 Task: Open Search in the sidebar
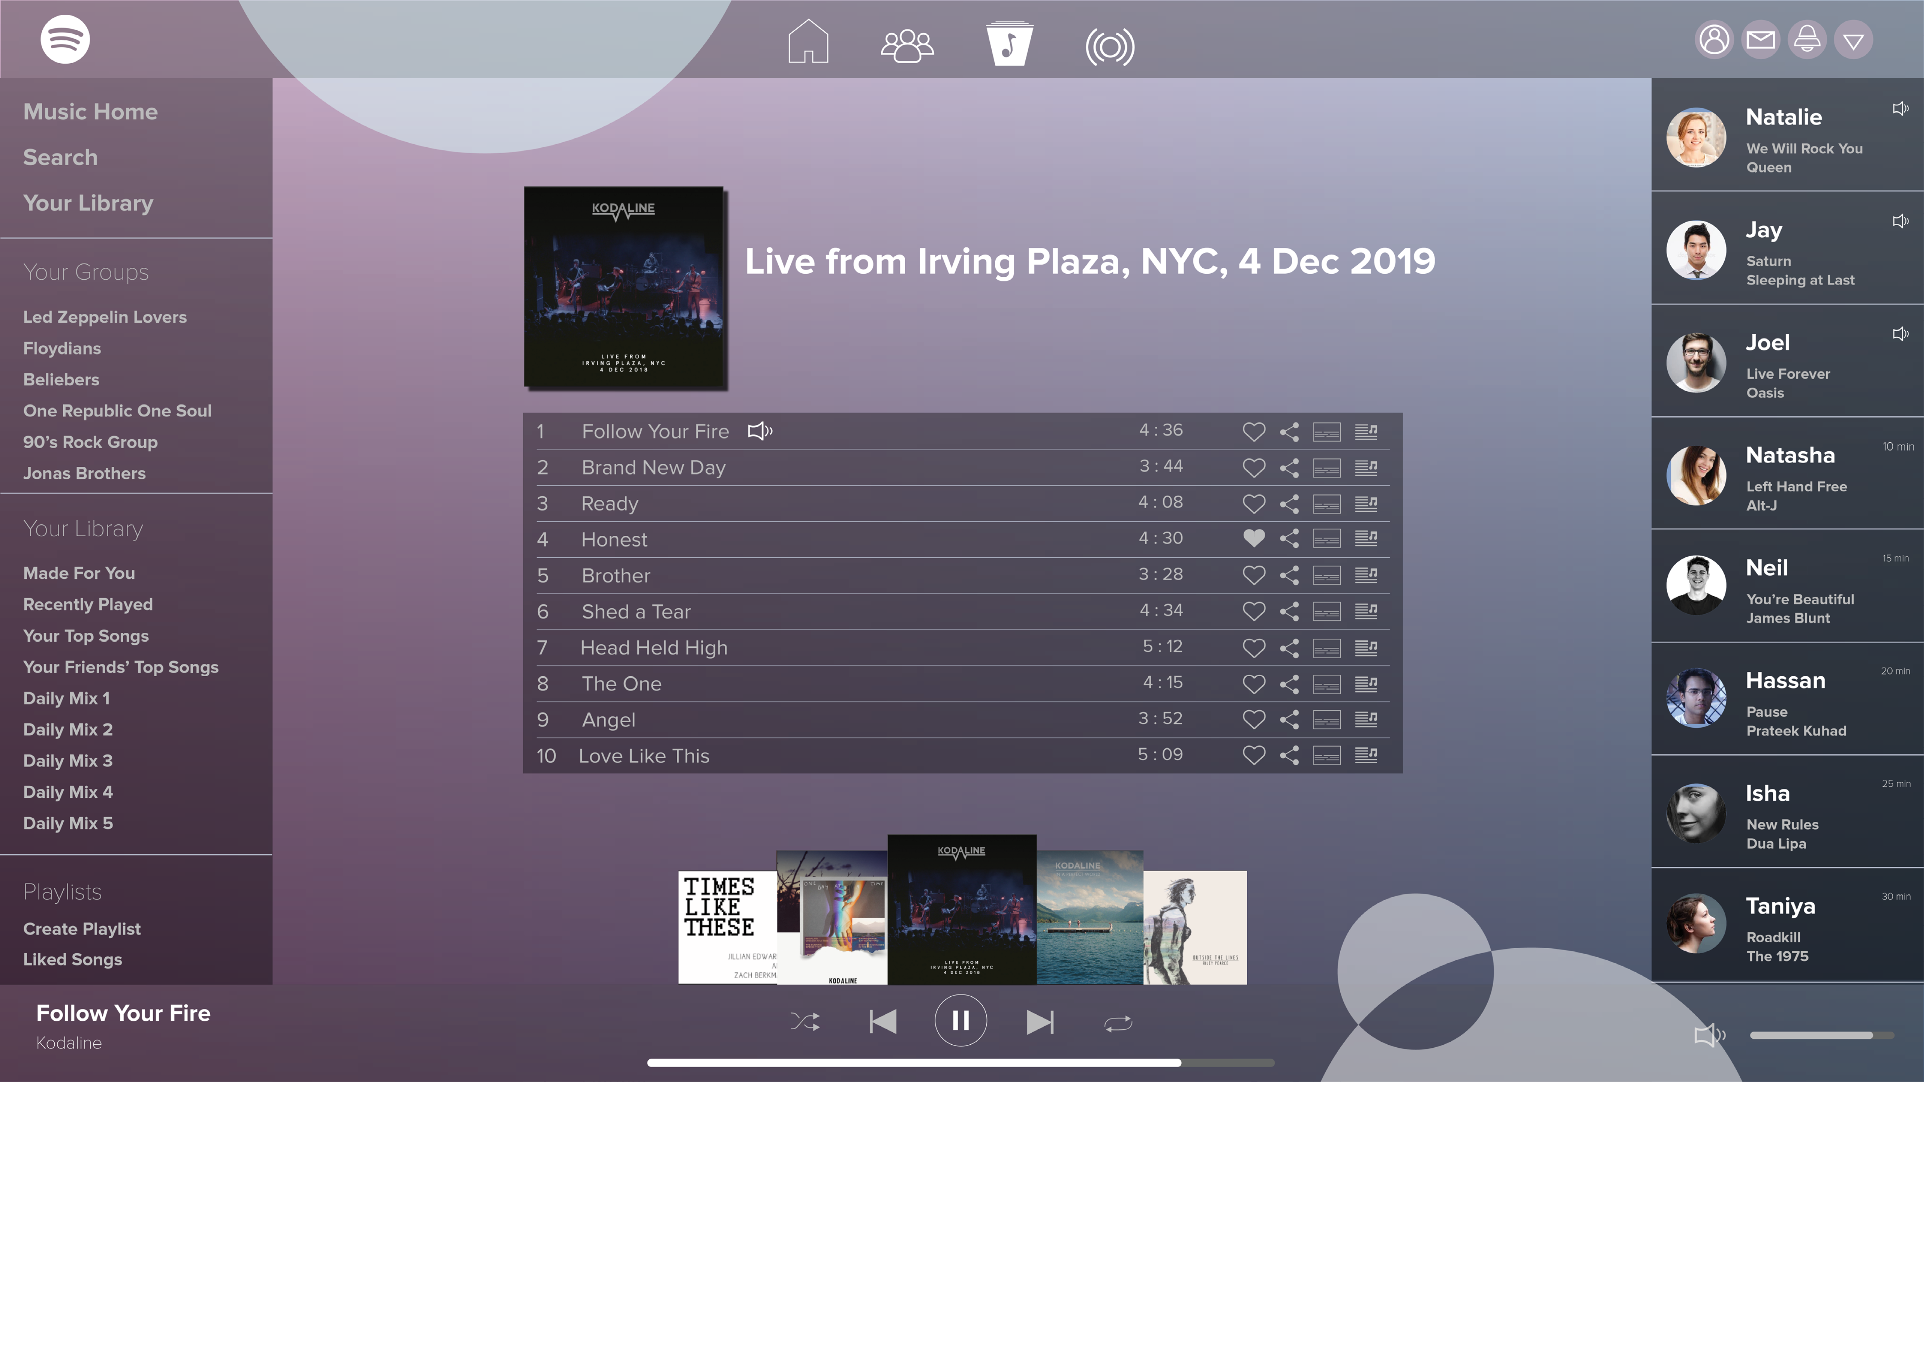(x=61, y=157)
